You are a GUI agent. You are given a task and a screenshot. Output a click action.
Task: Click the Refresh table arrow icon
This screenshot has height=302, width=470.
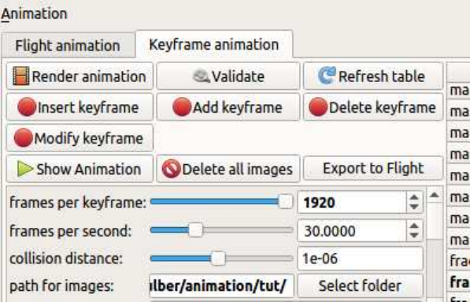[327, 76]
